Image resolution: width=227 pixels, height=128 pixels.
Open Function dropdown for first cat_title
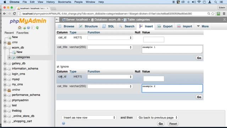[x=110, y=47]
